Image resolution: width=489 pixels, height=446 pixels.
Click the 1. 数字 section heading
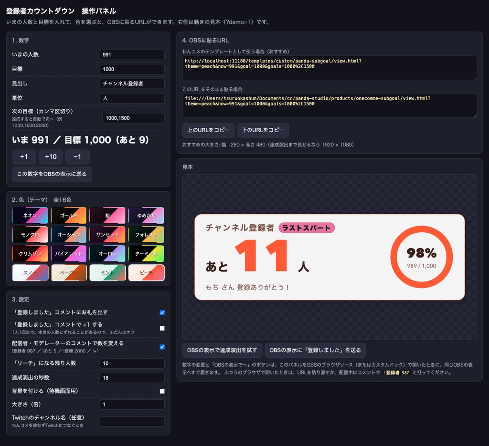21,41
